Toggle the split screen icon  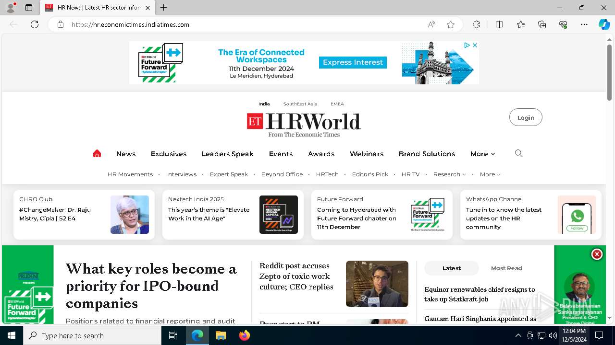[499, 24]
